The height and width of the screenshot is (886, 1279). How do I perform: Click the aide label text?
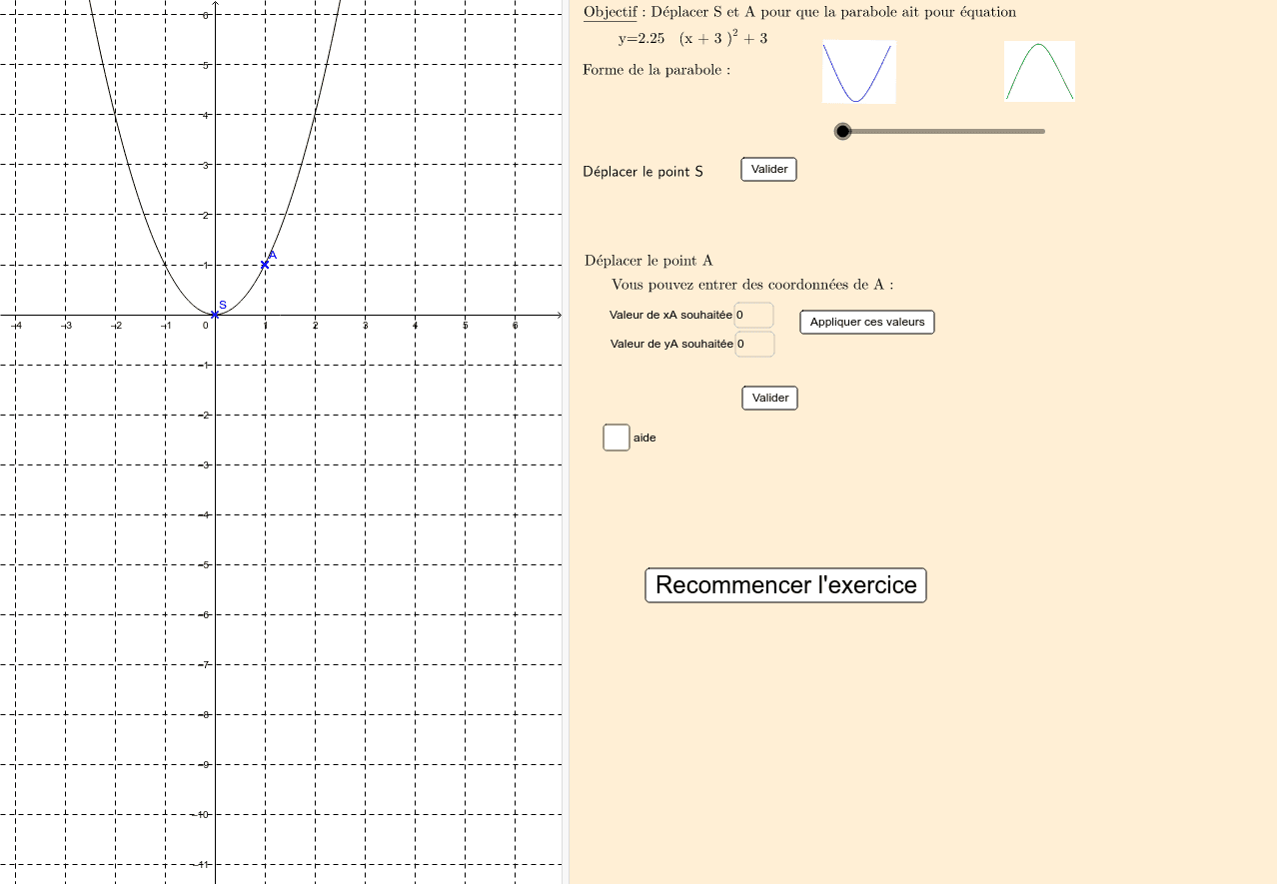[644, 438]
